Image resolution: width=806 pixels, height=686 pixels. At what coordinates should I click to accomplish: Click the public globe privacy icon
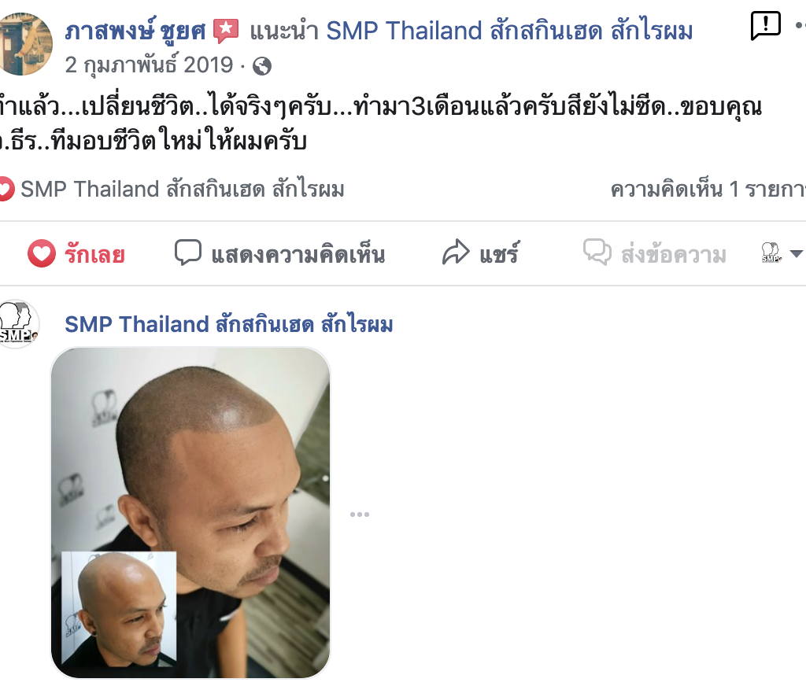[x=262, y=66]
